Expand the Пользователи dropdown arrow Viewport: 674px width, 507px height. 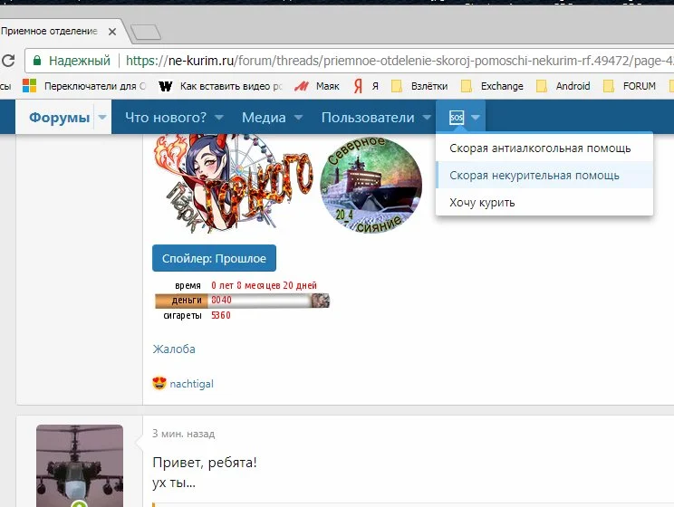point(427,117)
